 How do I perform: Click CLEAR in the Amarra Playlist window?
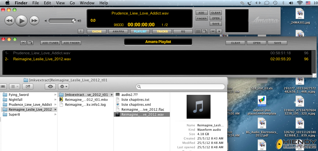(236, 43)
